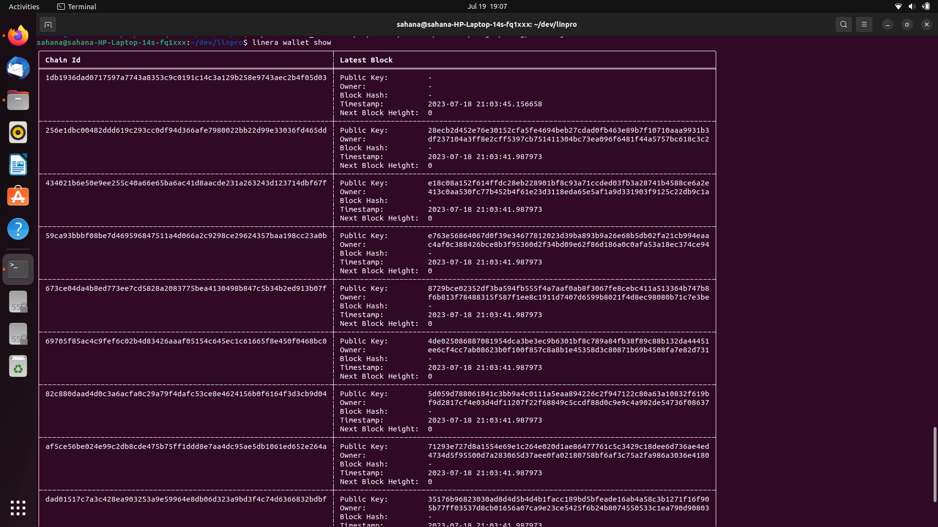Click the Activities menu
The width and height of the screenshot is (938, 527).
coord(24,6)
